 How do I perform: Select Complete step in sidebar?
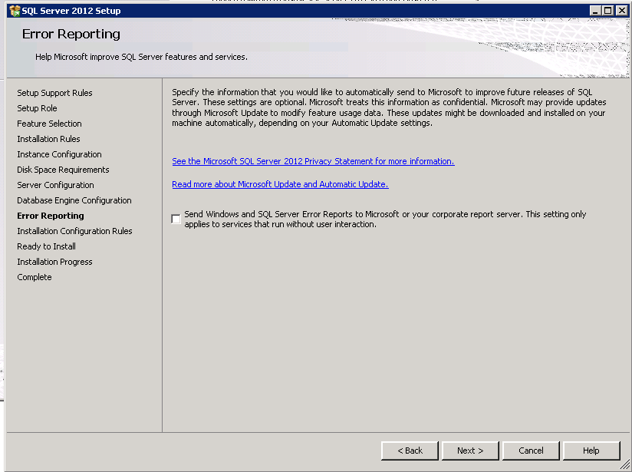[35, 277]
